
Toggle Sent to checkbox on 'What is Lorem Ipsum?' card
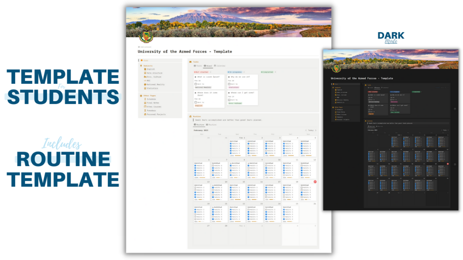pos(196,84)
